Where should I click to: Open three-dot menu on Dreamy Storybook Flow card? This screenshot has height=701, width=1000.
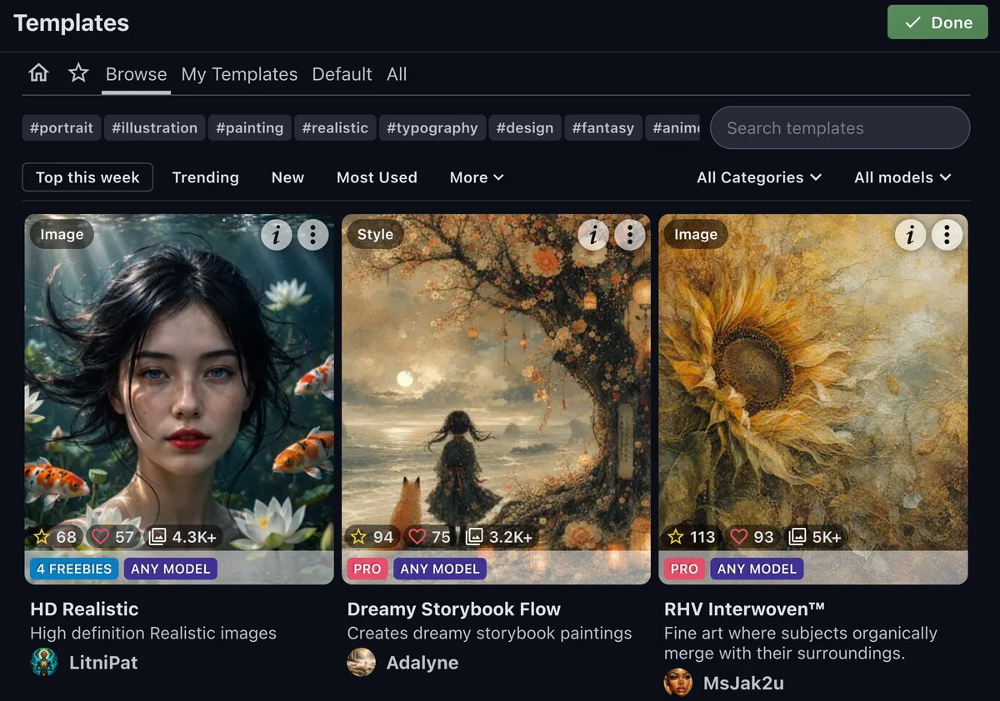click(630, 235)
